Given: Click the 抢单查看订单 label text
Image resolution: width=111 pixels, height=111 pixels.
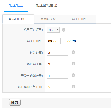Looking at the screenshot, I should tap(33, 30).
